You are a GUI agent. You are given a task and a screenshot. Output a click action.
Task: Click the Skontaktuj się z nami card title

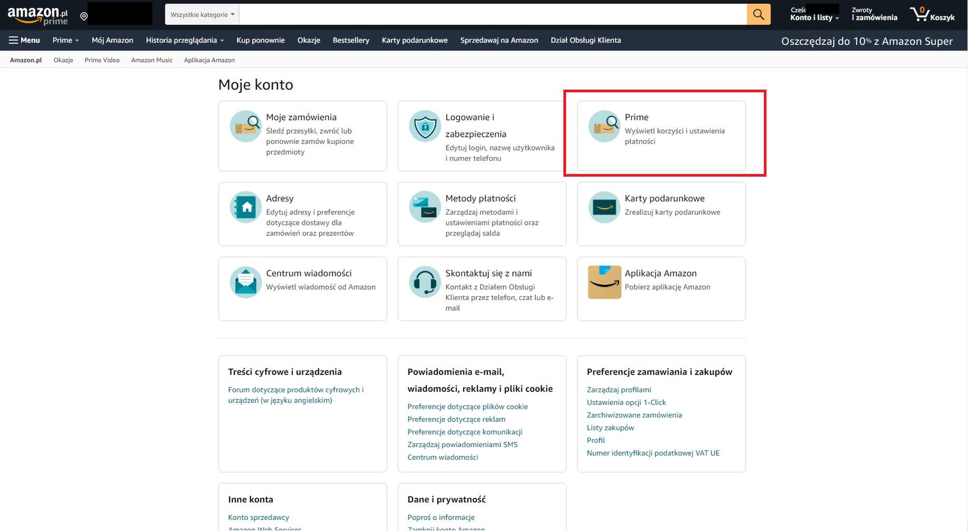[488, 273]
